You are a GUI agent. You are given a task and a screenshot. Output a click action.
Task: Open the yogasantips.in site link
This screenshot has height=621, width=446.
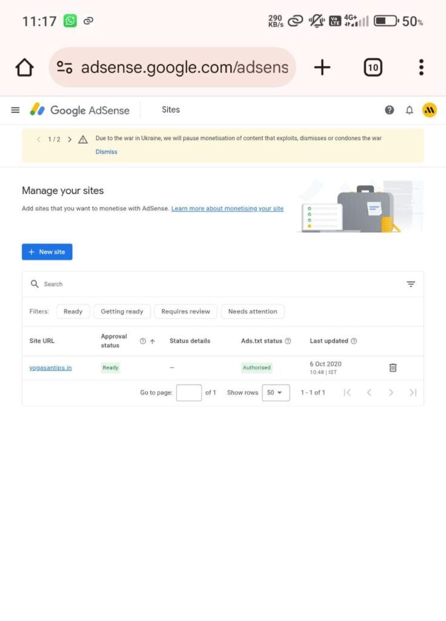tap(51, 368)
